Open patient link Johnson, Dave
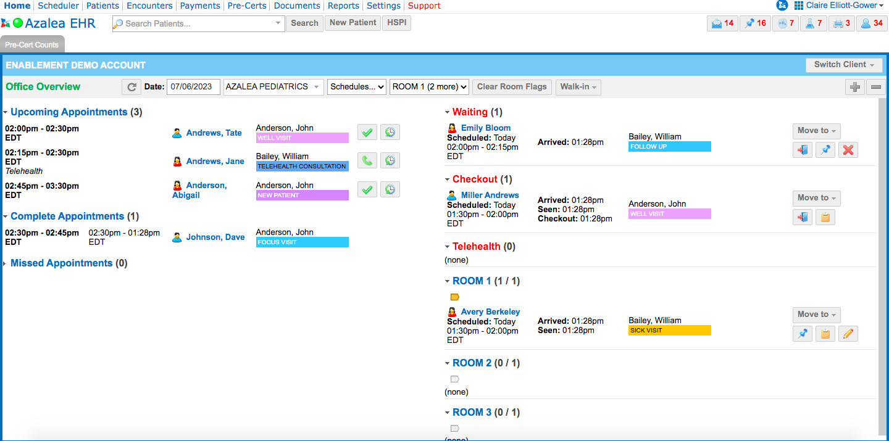The width and height of the screenshot is (889, 441). 215,237
